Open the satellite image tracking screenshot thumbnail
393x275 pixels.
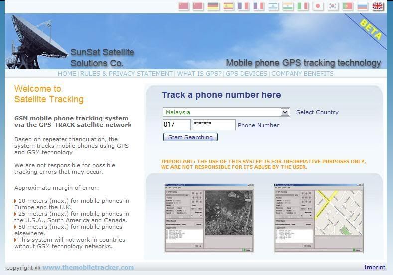(x=209, y=218)
